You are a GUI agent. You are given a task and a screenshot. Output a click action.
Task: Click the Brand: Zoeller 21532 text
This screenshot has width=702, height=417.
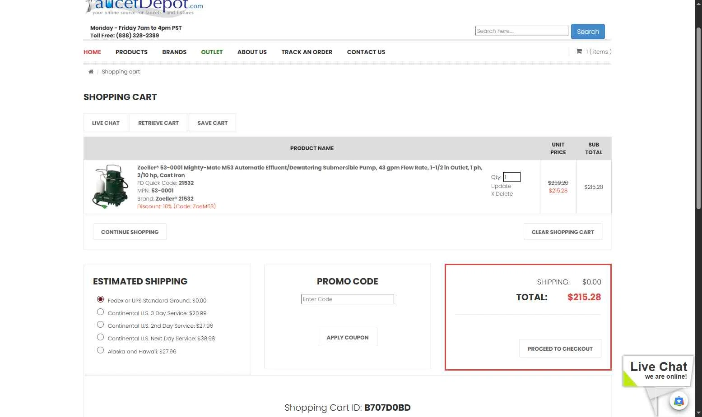165,199
